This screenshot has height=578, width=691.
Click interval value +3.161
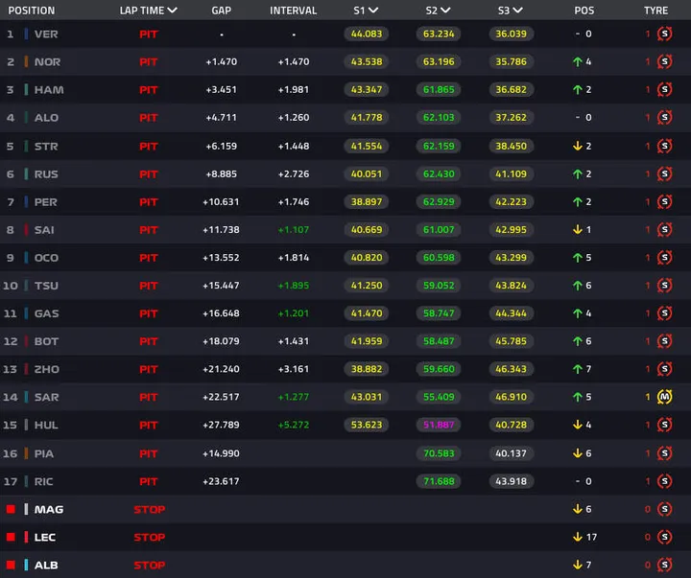pyautogui.click(x=294, y=369)
